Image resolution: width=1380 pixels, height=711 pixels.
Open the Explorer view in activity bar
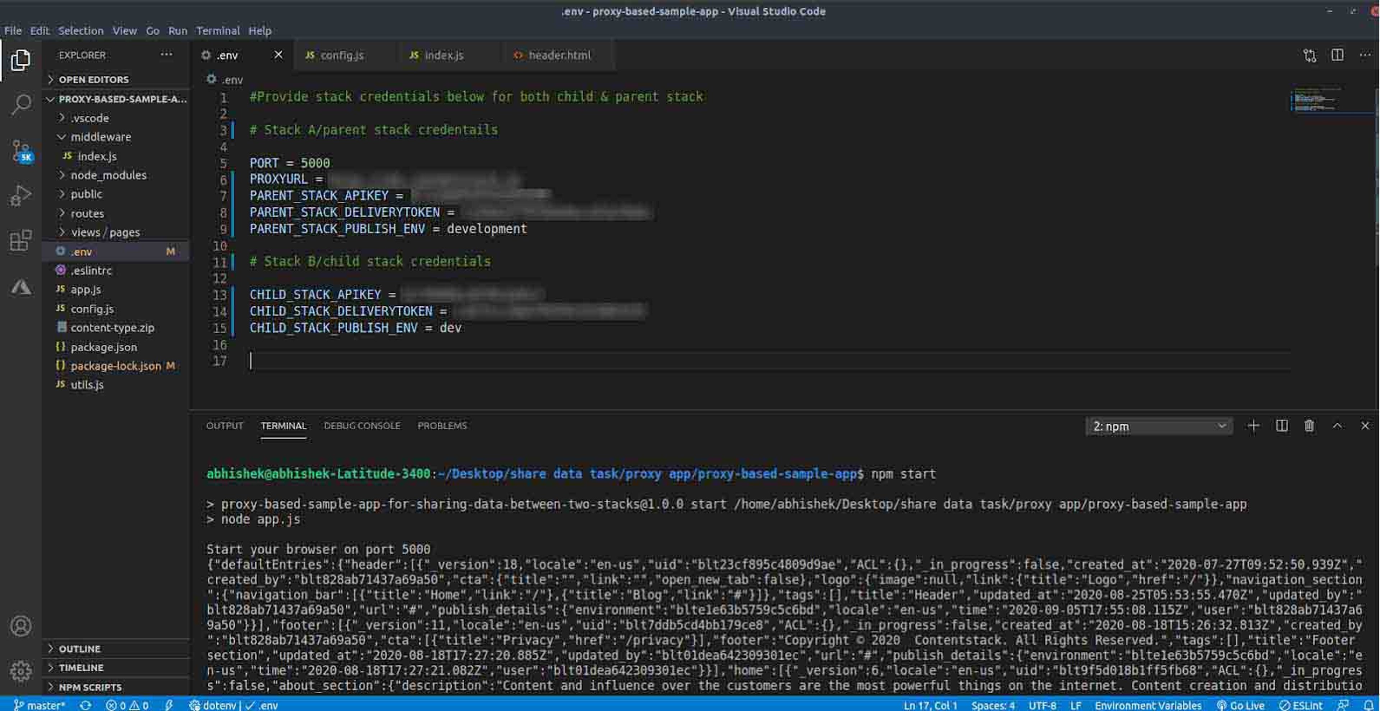20,60
